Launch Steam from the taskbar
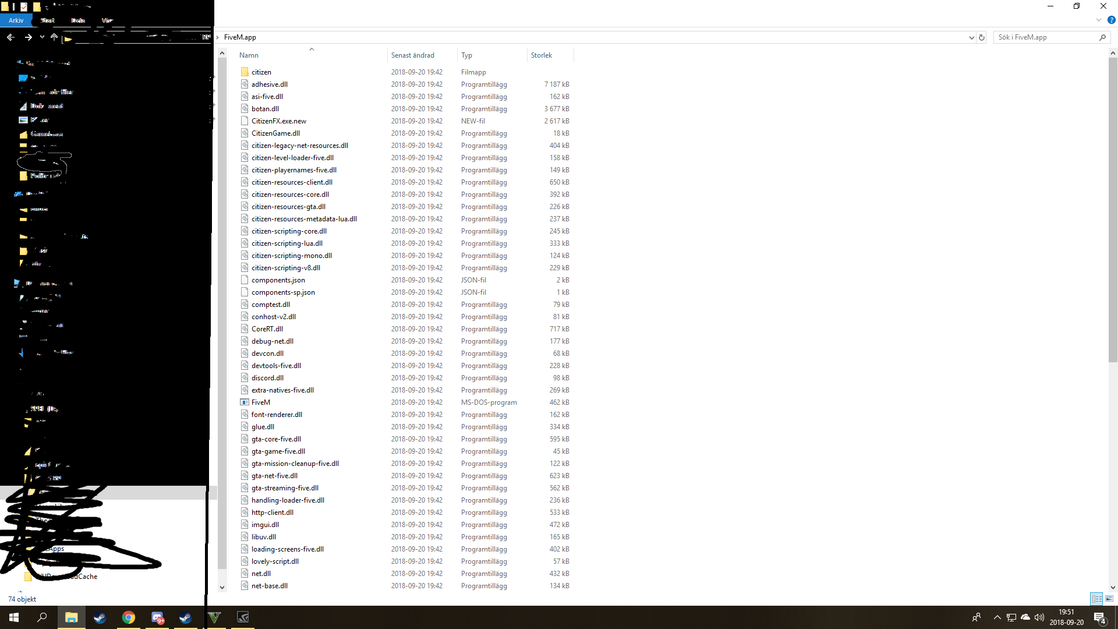The height and width of the screenshot is (629, 1118). tap(100, 617)
